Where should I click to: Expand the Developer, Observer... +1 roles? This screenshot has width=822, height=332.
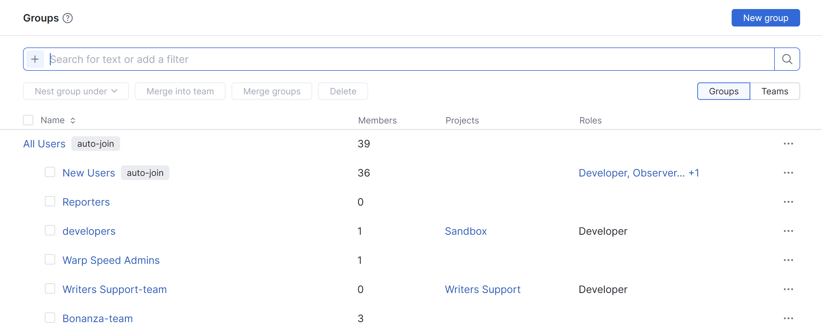[x=639, y=173]
